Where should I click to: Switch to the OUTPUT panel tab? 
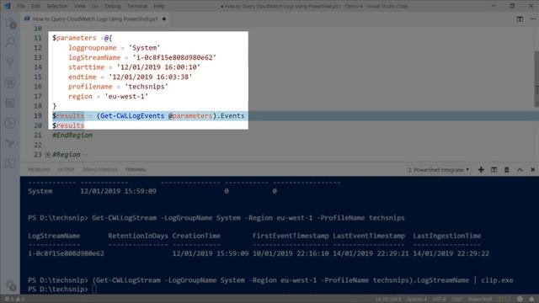pyautogui.click(x=66, y=170)
